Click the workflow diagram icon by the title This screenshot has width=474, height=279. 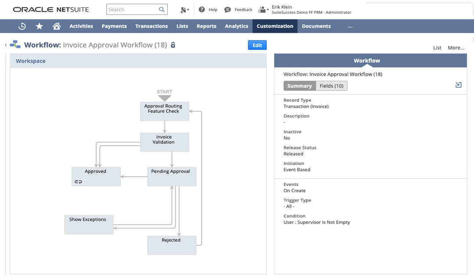pos(15,45)
